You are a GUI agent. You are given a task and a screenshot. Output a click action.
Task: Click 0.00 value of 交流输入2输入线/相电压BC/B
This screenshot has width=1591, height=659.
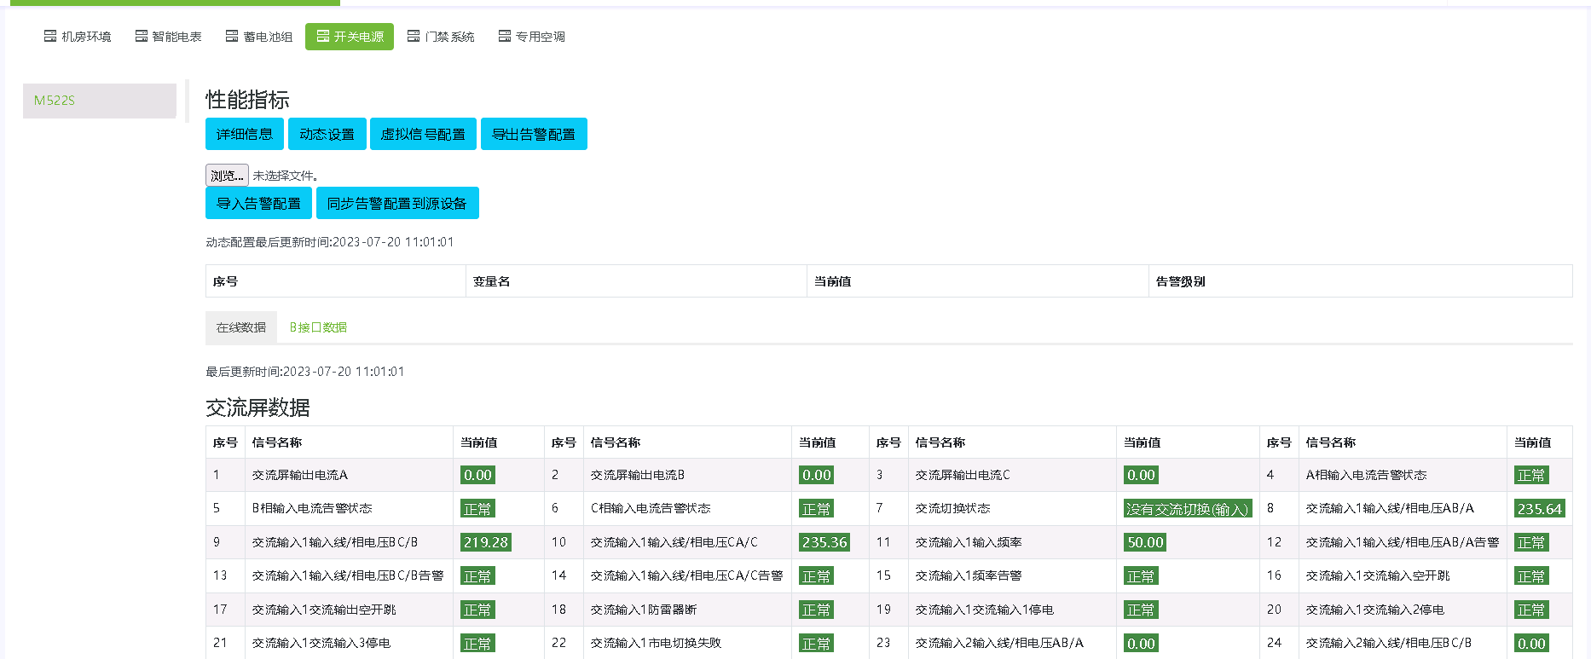pyautogui.click(x=1531, y=644)
